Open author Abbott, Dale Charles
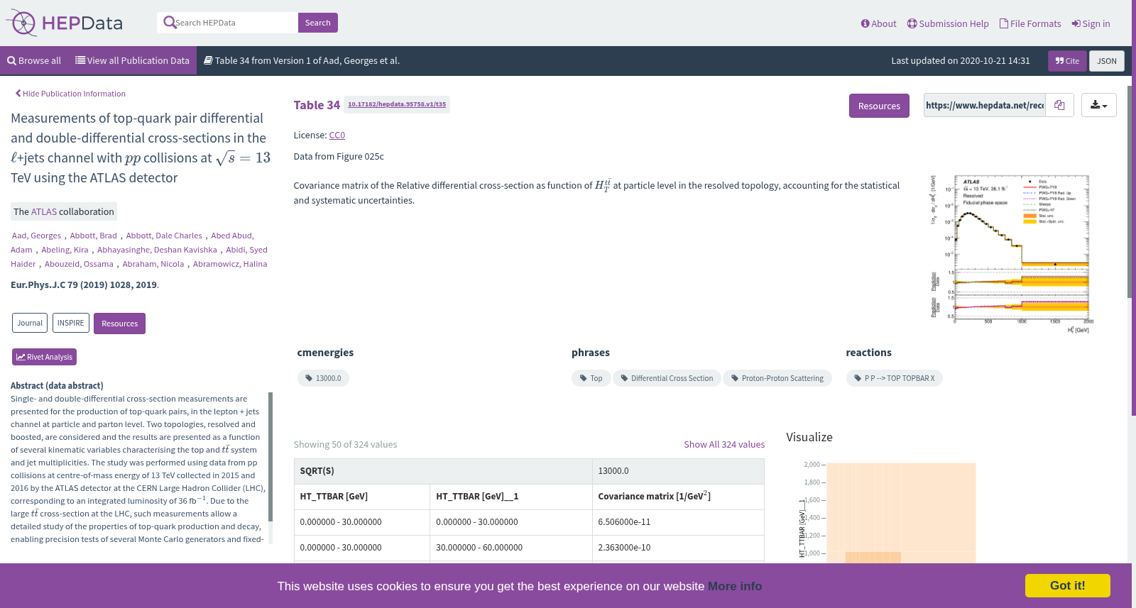1136x608 pixels. click(x=164, y=236)
